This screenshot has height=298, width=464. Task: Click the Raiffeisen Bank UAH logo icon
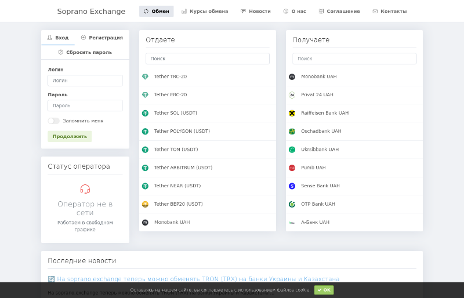(x=292, y=113)
